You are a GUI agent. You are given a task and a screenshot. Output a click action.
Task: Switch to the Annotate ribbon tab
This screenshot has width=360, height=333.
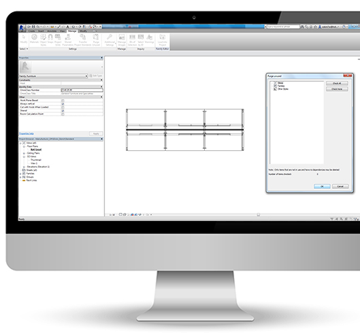tap(52, 31)
